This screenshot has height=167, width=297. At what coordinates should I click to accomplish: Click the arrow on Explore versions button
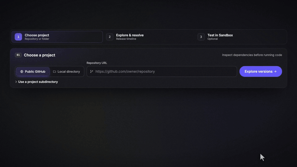pyautogui.click(x=275, y=71)
